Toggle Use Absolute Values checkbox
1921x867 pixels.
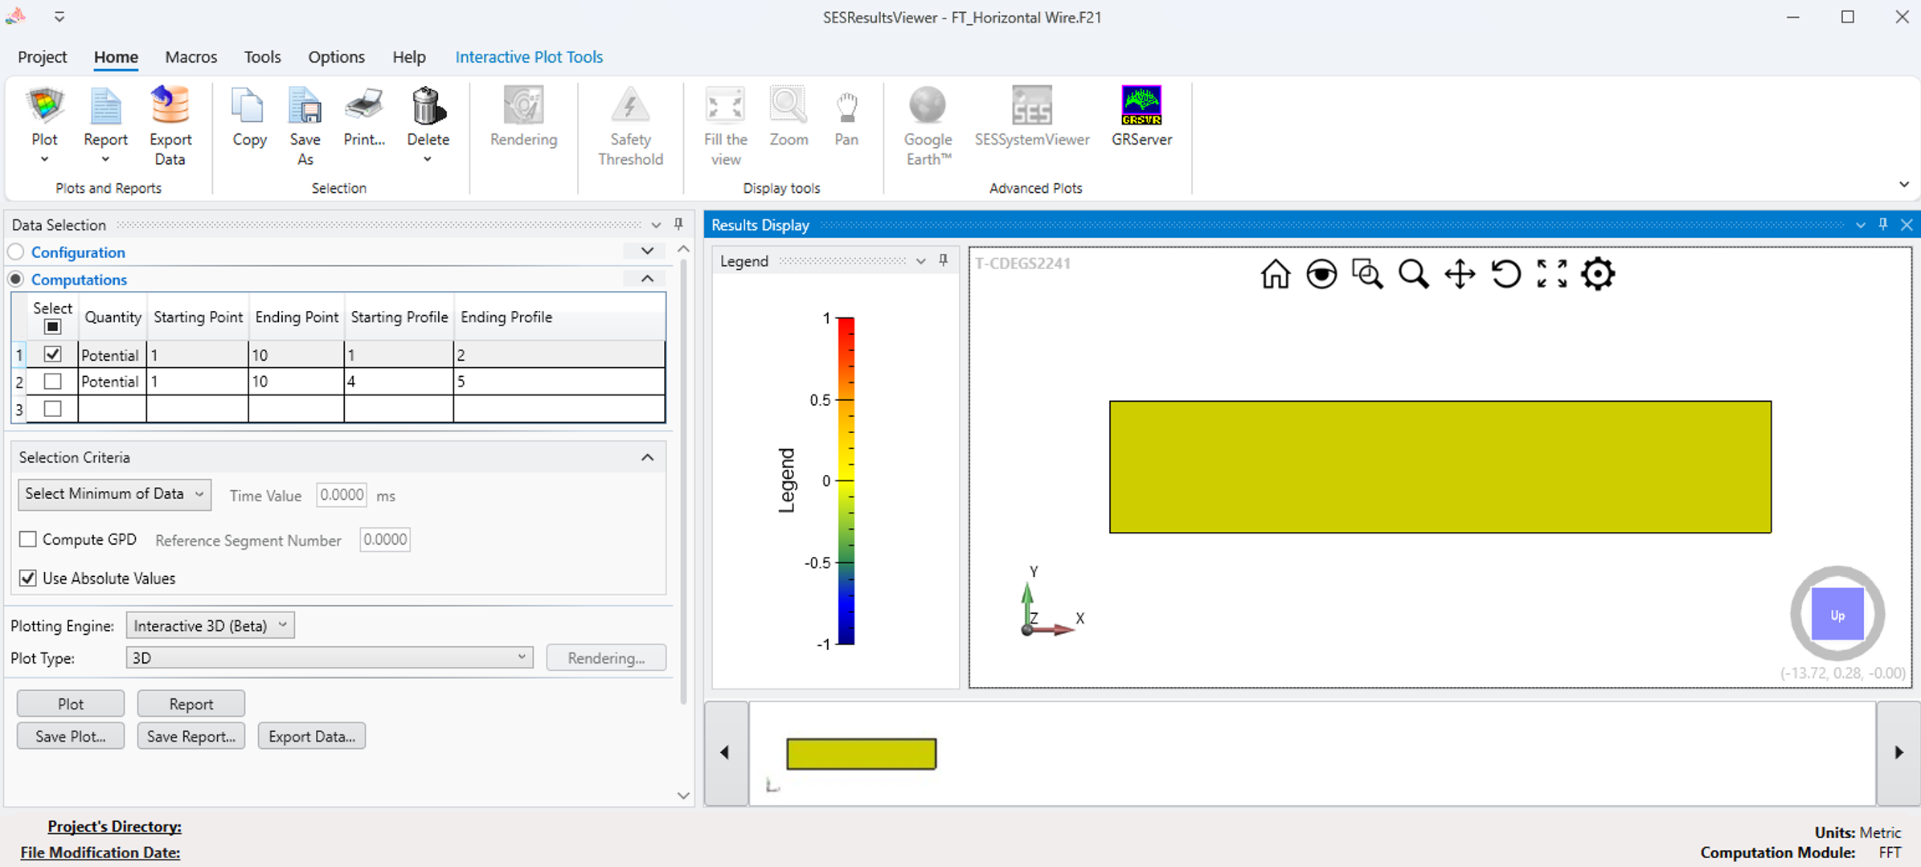click(28, 578)
